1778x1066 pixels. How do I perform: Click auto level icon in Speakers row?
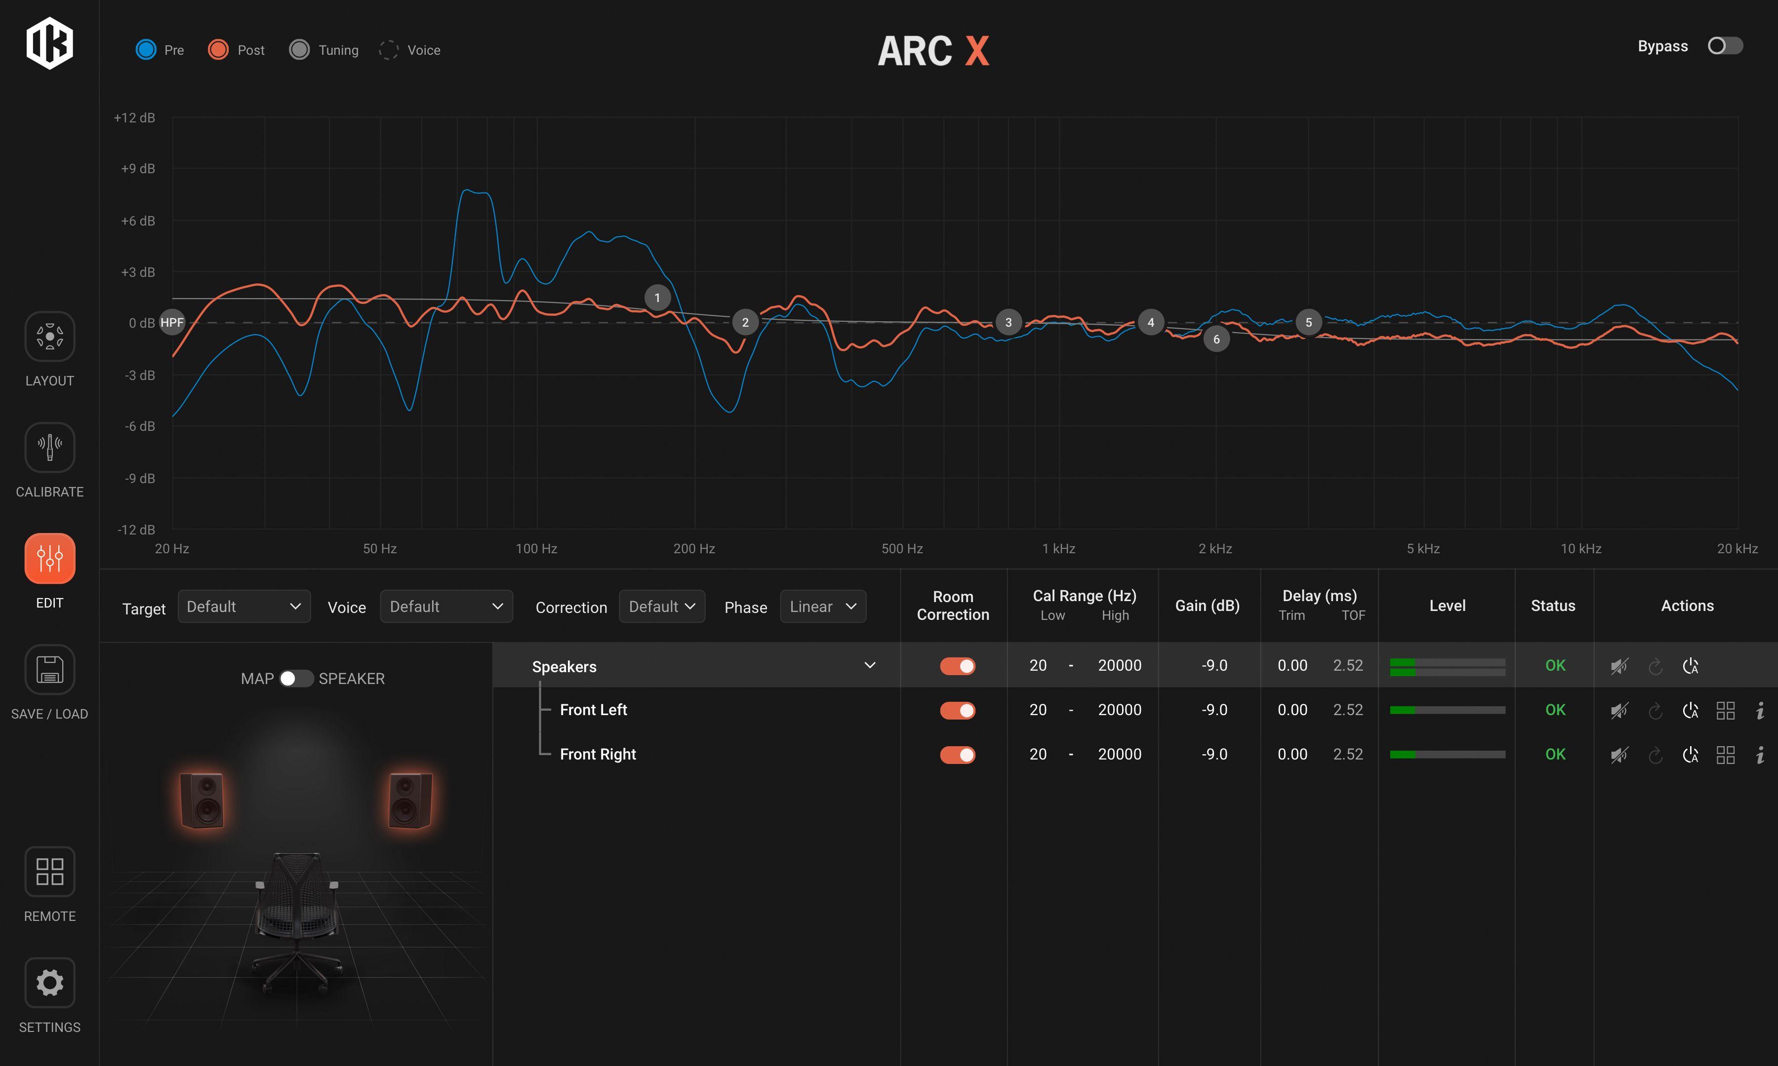click(x=1690, y=666)
